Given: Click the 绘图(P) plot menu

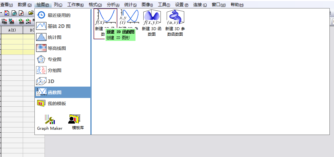Looking at the screenshot, I should point(43,5).
